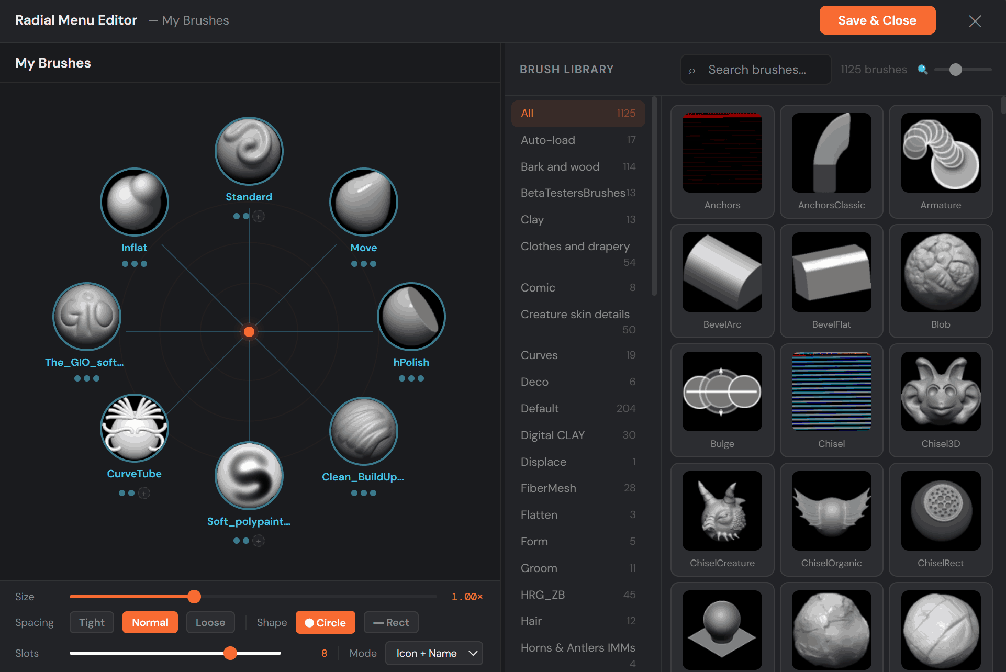Screen dimensions: 1006x672
Task: Click the Inflat brush icon
Action: 135,202
